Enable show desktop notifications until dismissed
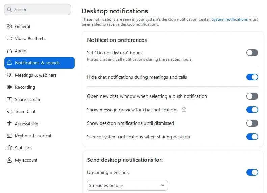 [x=252, y=123]
